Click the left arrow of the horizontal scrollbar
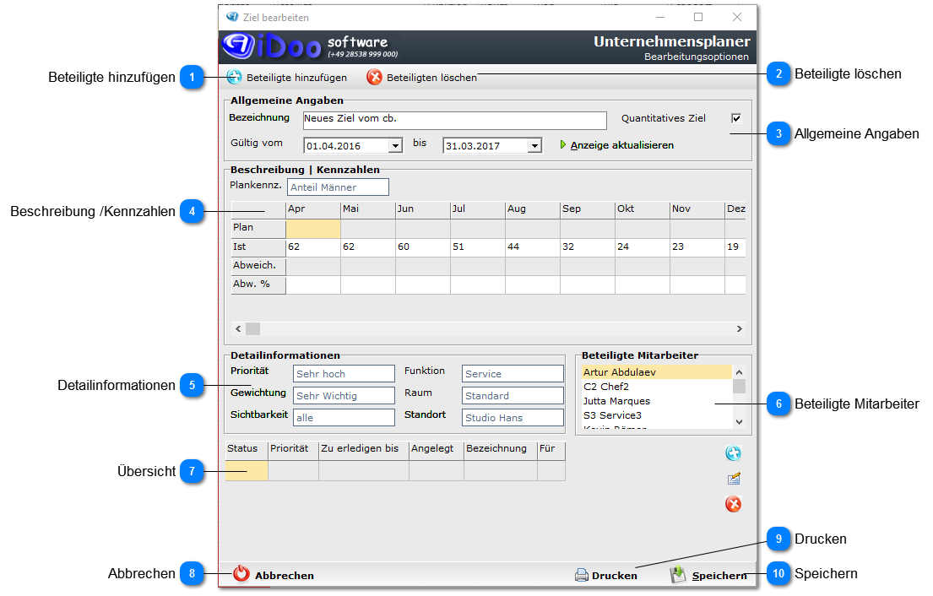 click(238, 328)
